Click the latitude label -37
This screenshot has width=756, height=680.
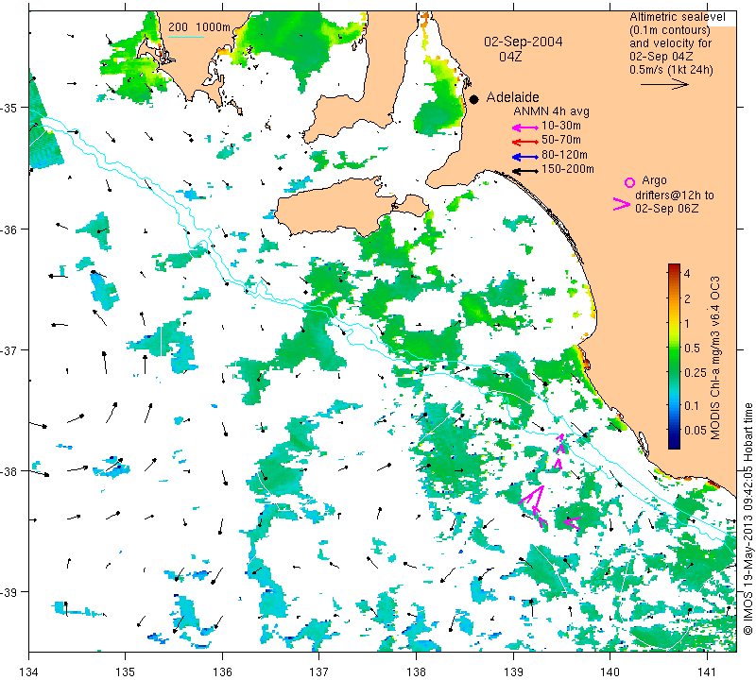(x=9, y=350)
